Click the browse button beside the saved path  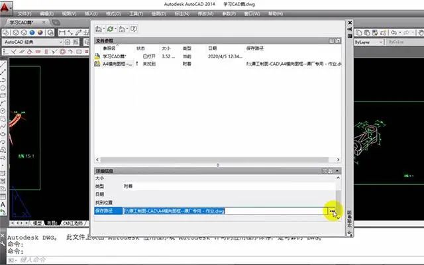332,211
